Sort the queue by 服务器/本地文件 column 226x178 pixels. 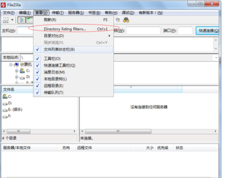29,148
